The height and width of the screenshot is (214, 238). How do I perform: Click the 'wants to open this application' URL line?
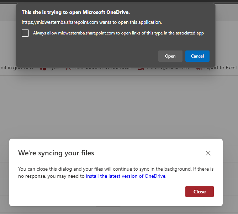pyautogui.click(x=92, y=22)
